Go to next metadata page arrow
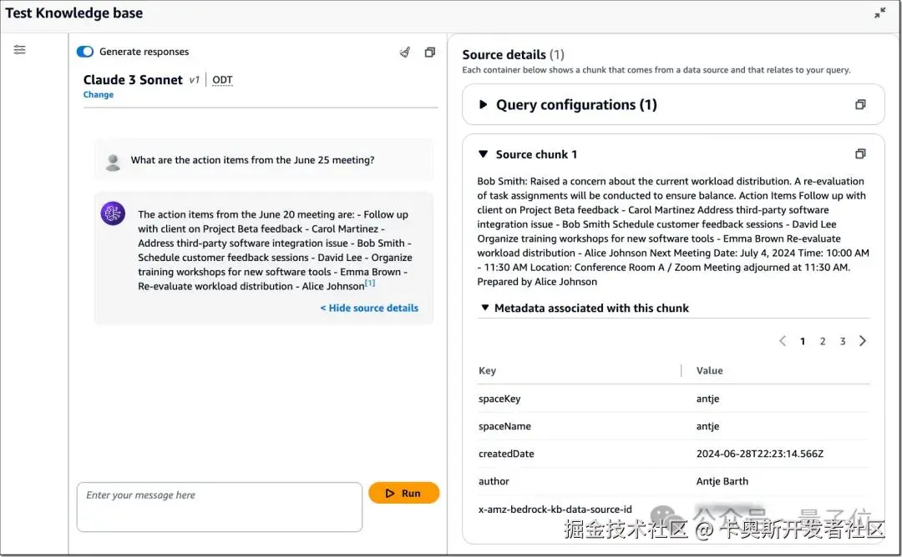 (862, 341)
